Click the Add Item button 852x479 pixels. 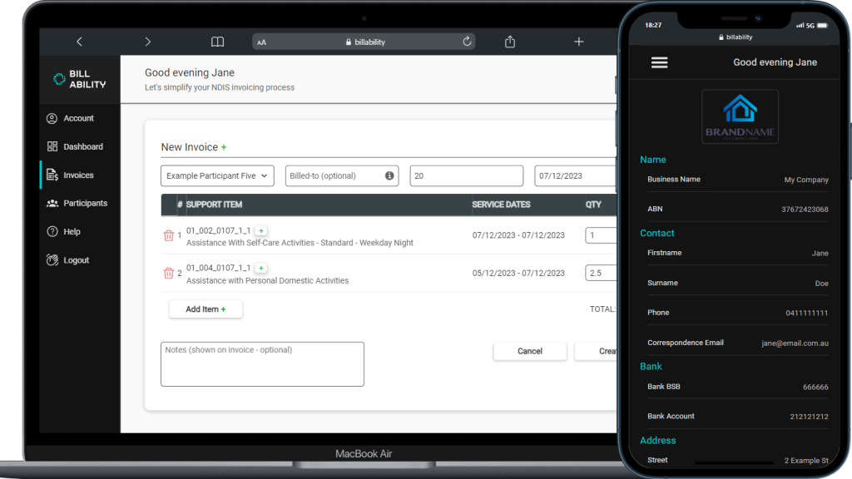[205, 309]
